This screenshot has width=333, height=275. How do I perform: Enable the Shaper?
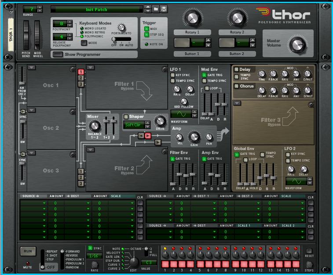pyautogui.click(x=126, y=117)
